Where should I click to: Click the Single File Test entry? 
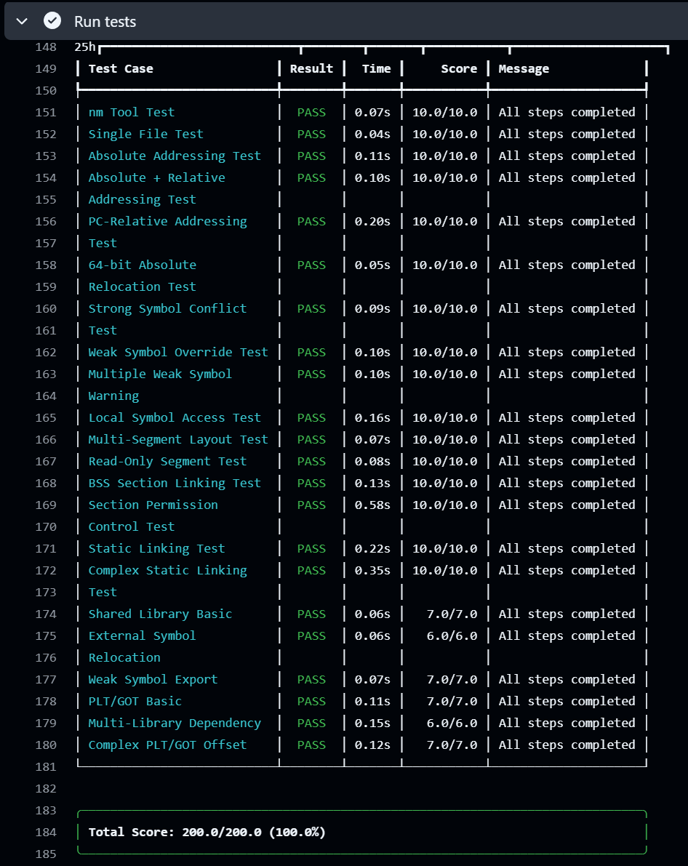tap(145, 134)
